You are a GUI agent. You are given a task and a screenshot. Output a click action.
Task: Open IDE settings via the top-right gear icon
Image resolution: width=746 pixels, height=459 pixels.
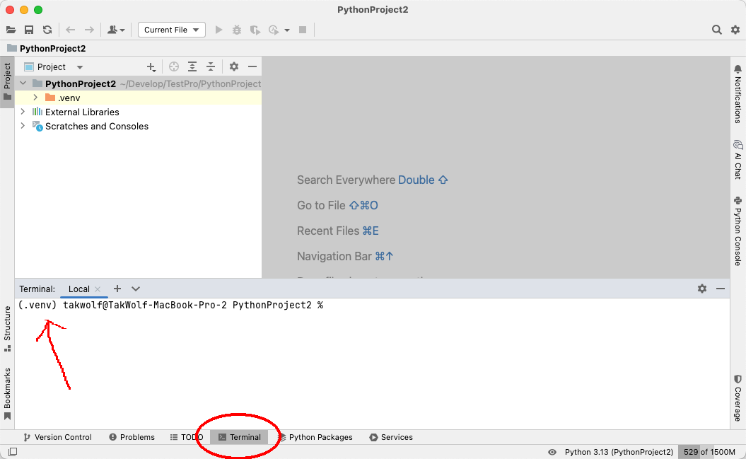(735, 30)
